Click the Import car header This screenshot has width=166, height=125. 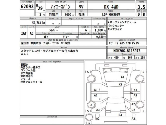tap(85, 33)
